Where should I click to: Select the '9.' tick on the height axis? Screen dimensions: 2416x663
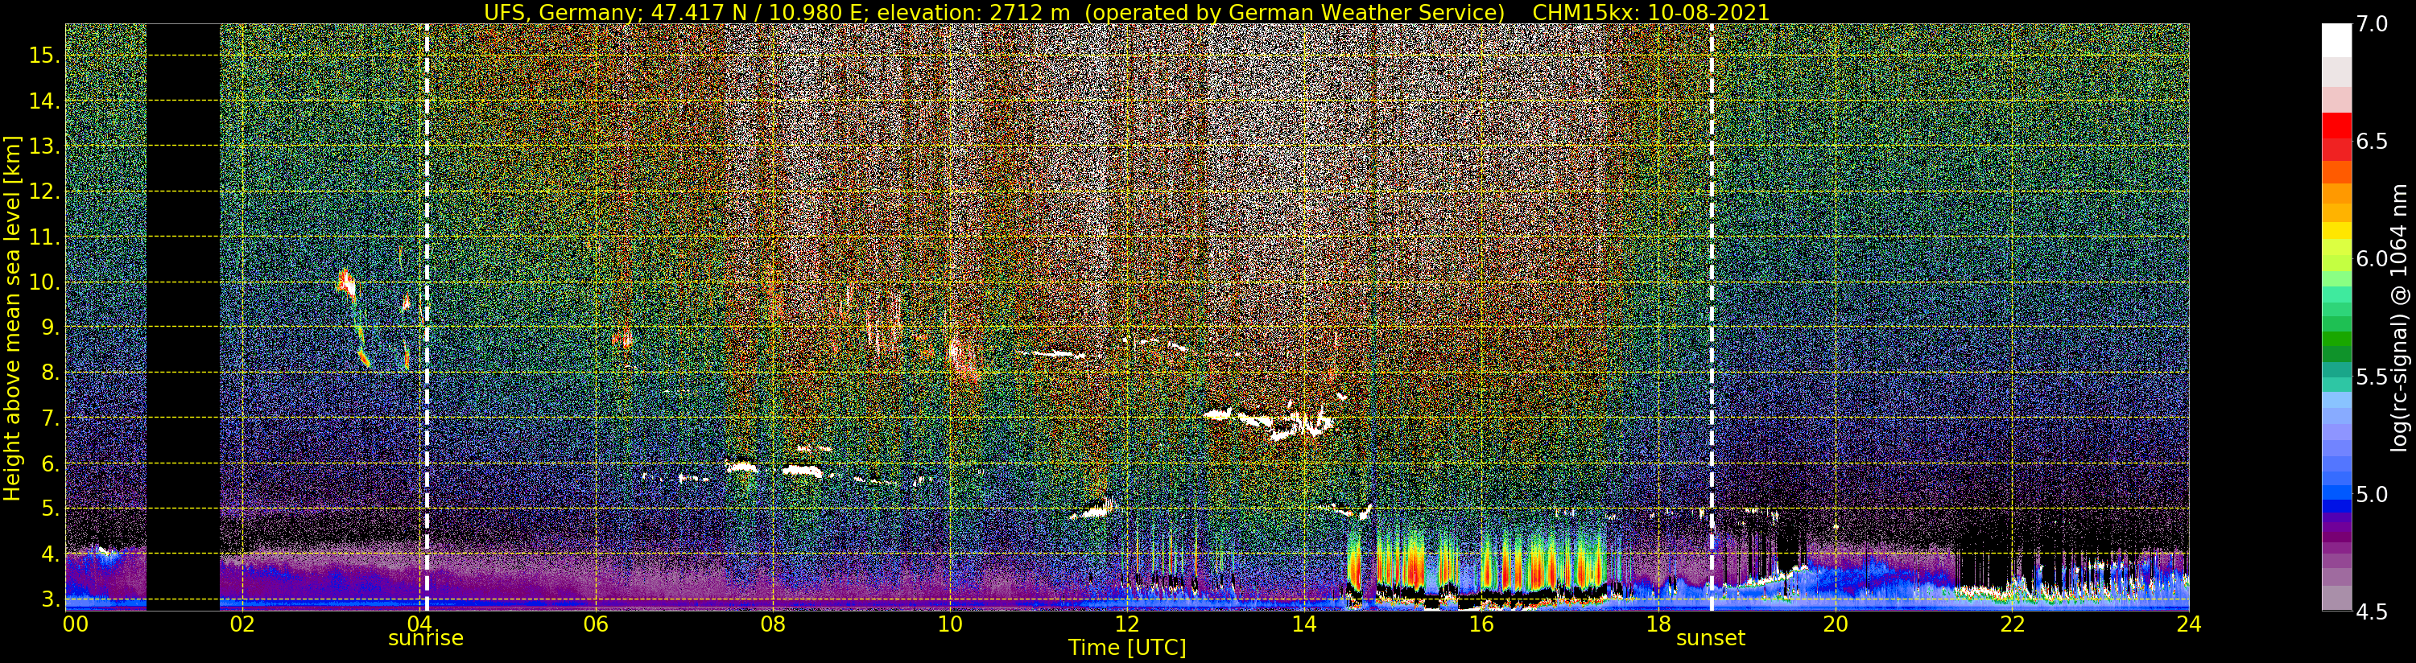50,327
